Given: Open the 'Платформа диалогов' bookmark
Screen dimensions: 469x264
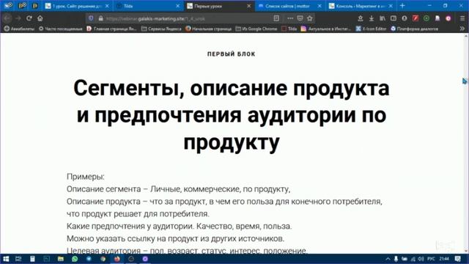Looking at the screenshot, I should click(x=414, y=29).
